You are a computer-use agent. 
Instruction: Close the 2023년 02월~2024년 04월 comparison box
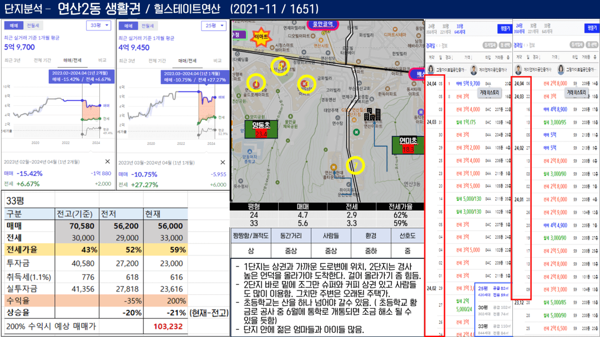[x=108, y=162]
